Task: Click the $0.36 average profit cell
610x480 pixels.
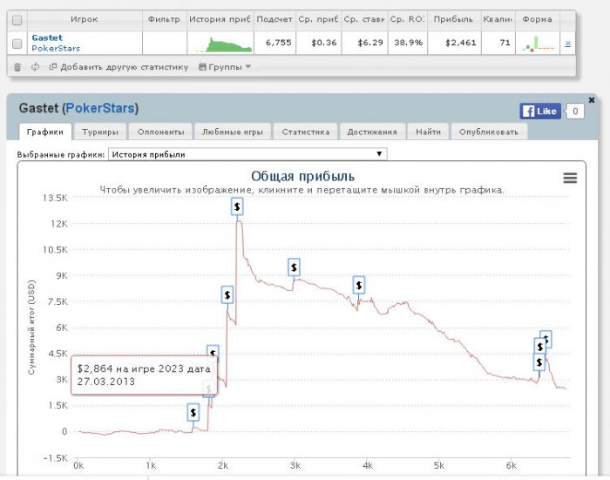Action: (319, 43)
